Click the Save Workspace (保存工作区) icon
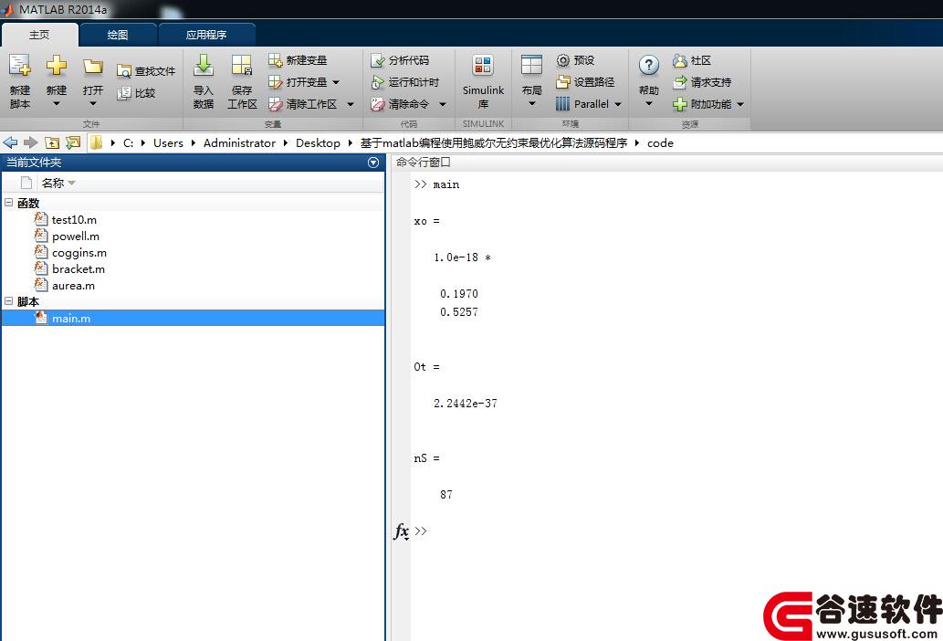The height and width of the screenshot is (641, 943). coord(242,65)
